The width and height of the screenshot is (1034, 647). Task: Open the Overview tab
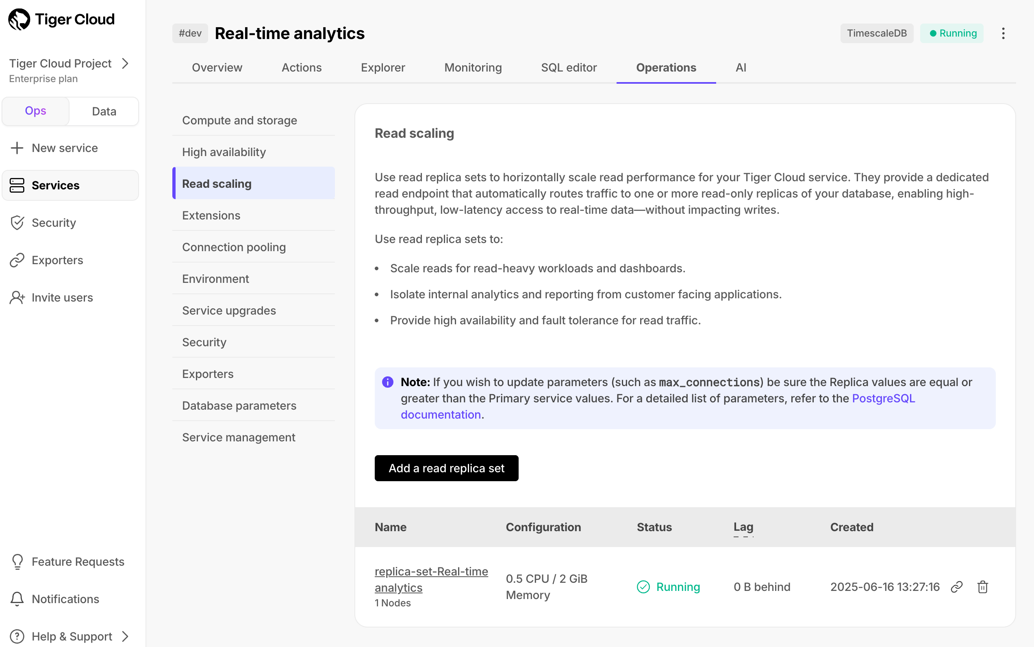click(x=217, y=67)
